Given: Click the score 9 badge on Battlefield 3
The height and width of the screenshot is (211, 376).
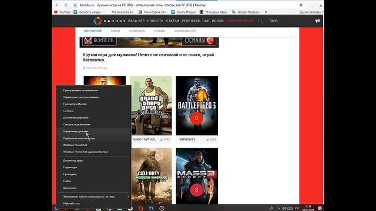Looking at the screenshot, I should 196,118.
